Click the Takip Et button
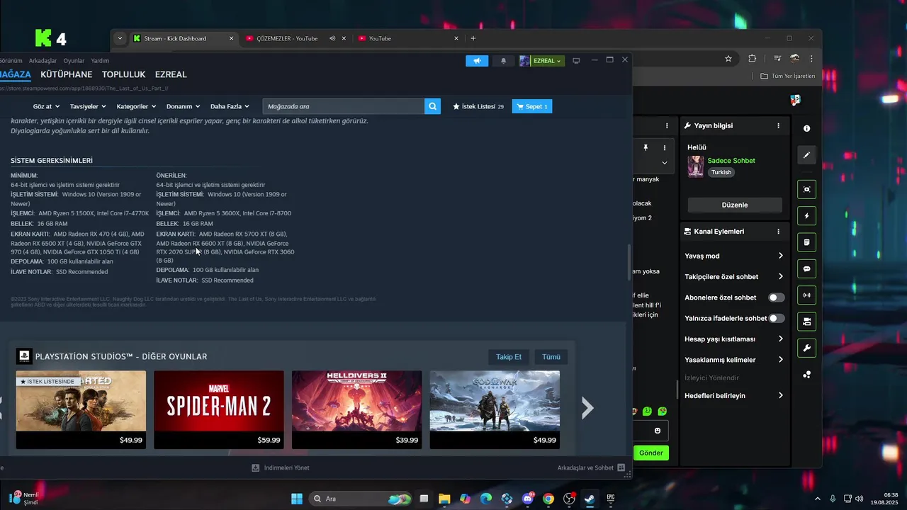The height and width of the screenshot is (510, 907). 509,357
